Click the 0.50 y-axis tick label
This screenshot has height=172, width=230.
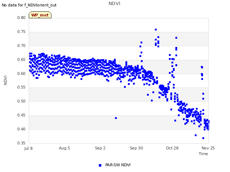[22, 101]
